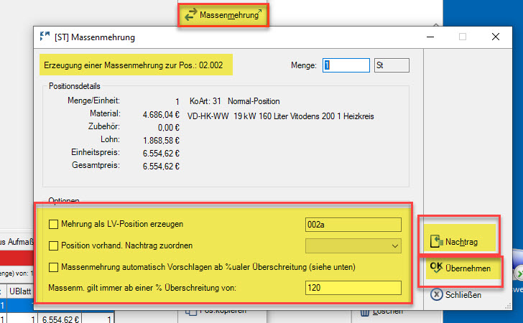The width and height of the screenshot is (523, 323).
Task: Click the window icon in the dialog title
Action: coord(45,37)
